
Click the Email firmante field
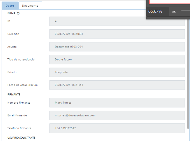point(117,115)
